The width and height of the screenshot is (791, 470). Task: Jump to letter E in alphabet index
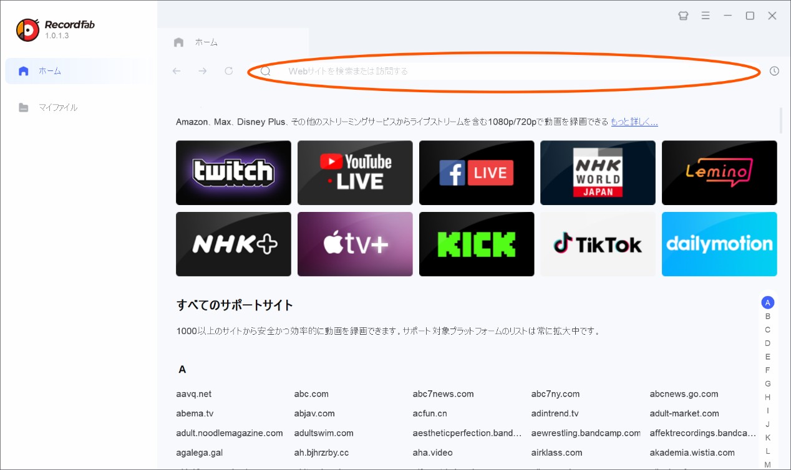[768, 357]
